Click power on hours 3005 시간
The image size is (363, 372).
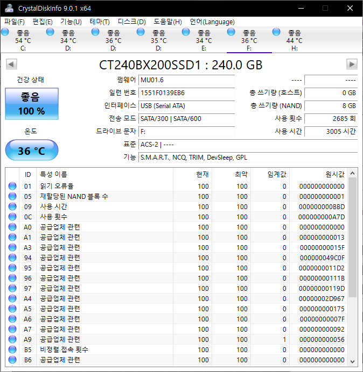pyautogui.click(x=331, y=131)
